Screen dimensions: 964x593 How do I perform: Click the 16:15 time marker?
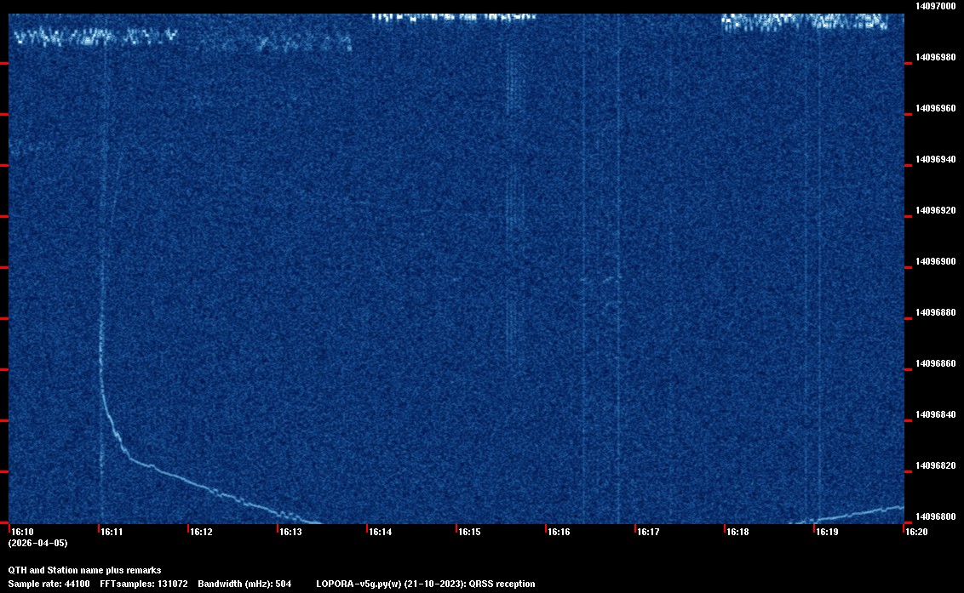(469, 532)
